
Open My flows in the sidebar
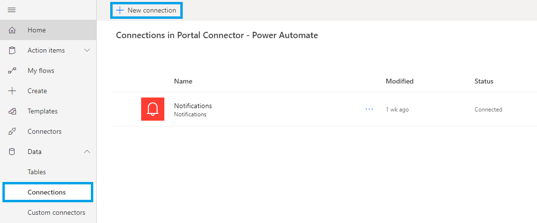click(x=48, y=71)
